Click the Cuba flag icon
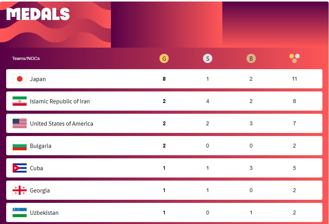This screenshot has width=329, height=224. (x=20, y=168)
